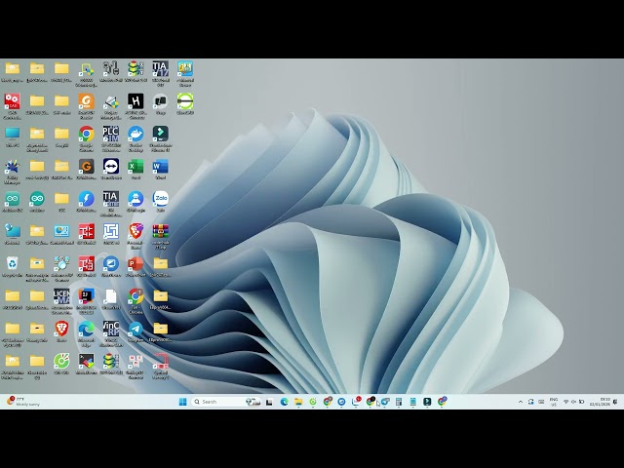Viewport: 624px width, 468px height.
Task: Select the WinRAR archive shortcut
Action: pos(160,231)
